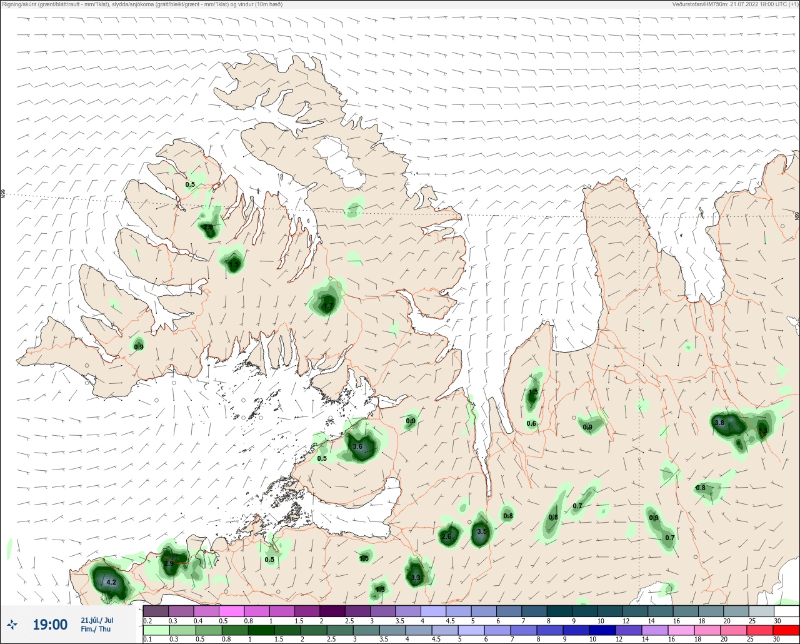Viewport: 800px width, 644px height.
Task: Select the 19:00 forecast time label
Action: tap(50, 624)
